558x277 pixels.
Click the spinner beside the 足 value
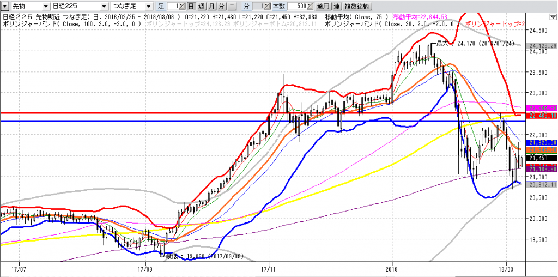[182, 7]
